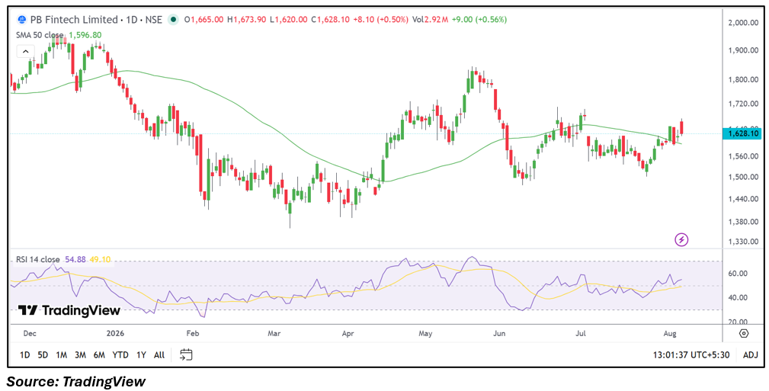Click the 2,000.00 price axis label
Viewport: 769px width, 391px height.
pos(744,23)
